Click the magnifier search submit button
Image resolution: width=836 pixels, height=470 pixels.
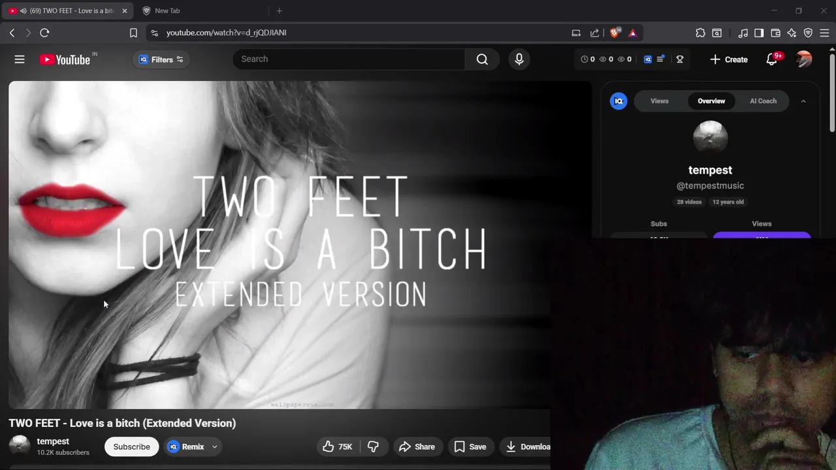pyautogui.click(x=482, y=59)
